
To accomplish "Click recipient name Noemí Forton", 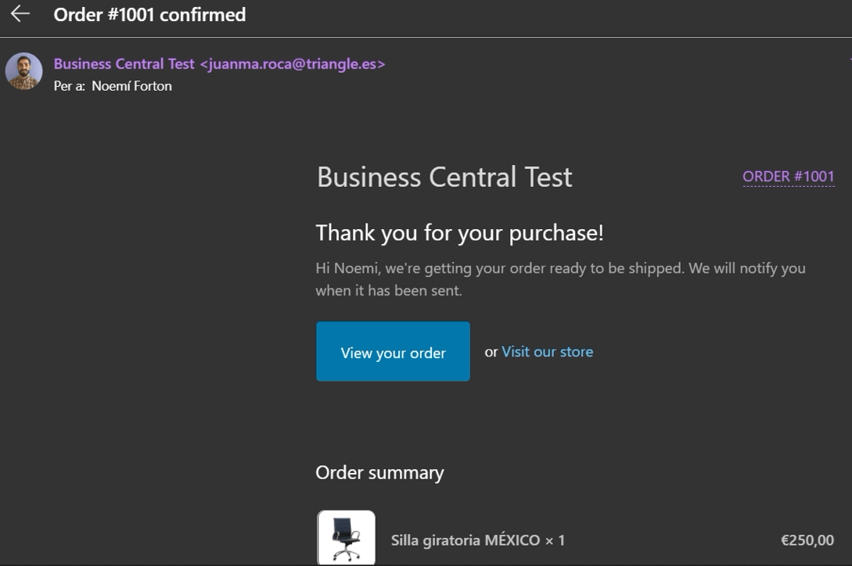I will [131, 86].
